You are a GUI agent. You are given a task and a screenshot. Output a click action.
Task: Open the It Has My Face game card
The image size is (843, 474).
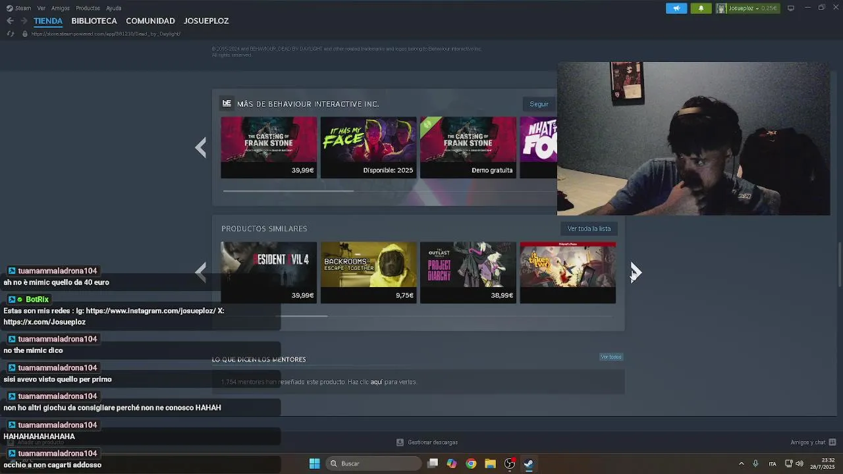click(368, 147)
